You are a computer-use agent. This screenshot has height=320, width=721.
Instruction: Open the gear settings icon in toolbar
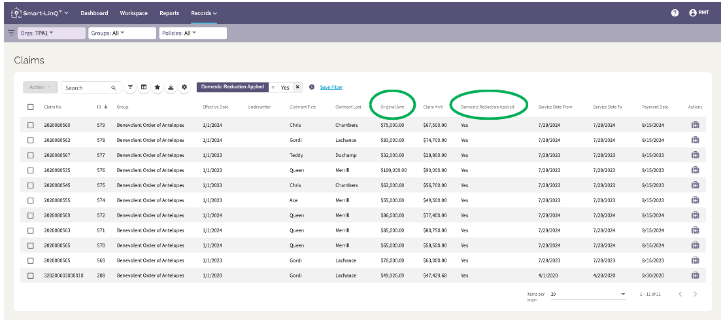click(184, 87)
